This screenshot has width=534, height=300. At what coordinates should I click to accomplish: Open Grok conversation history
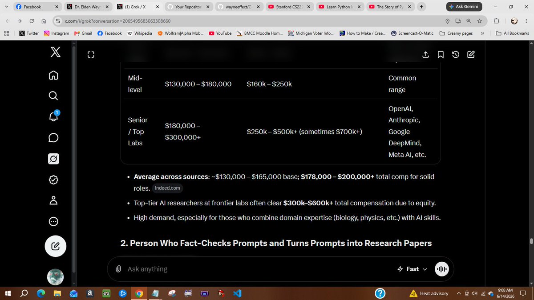click(x=456, y=55)
